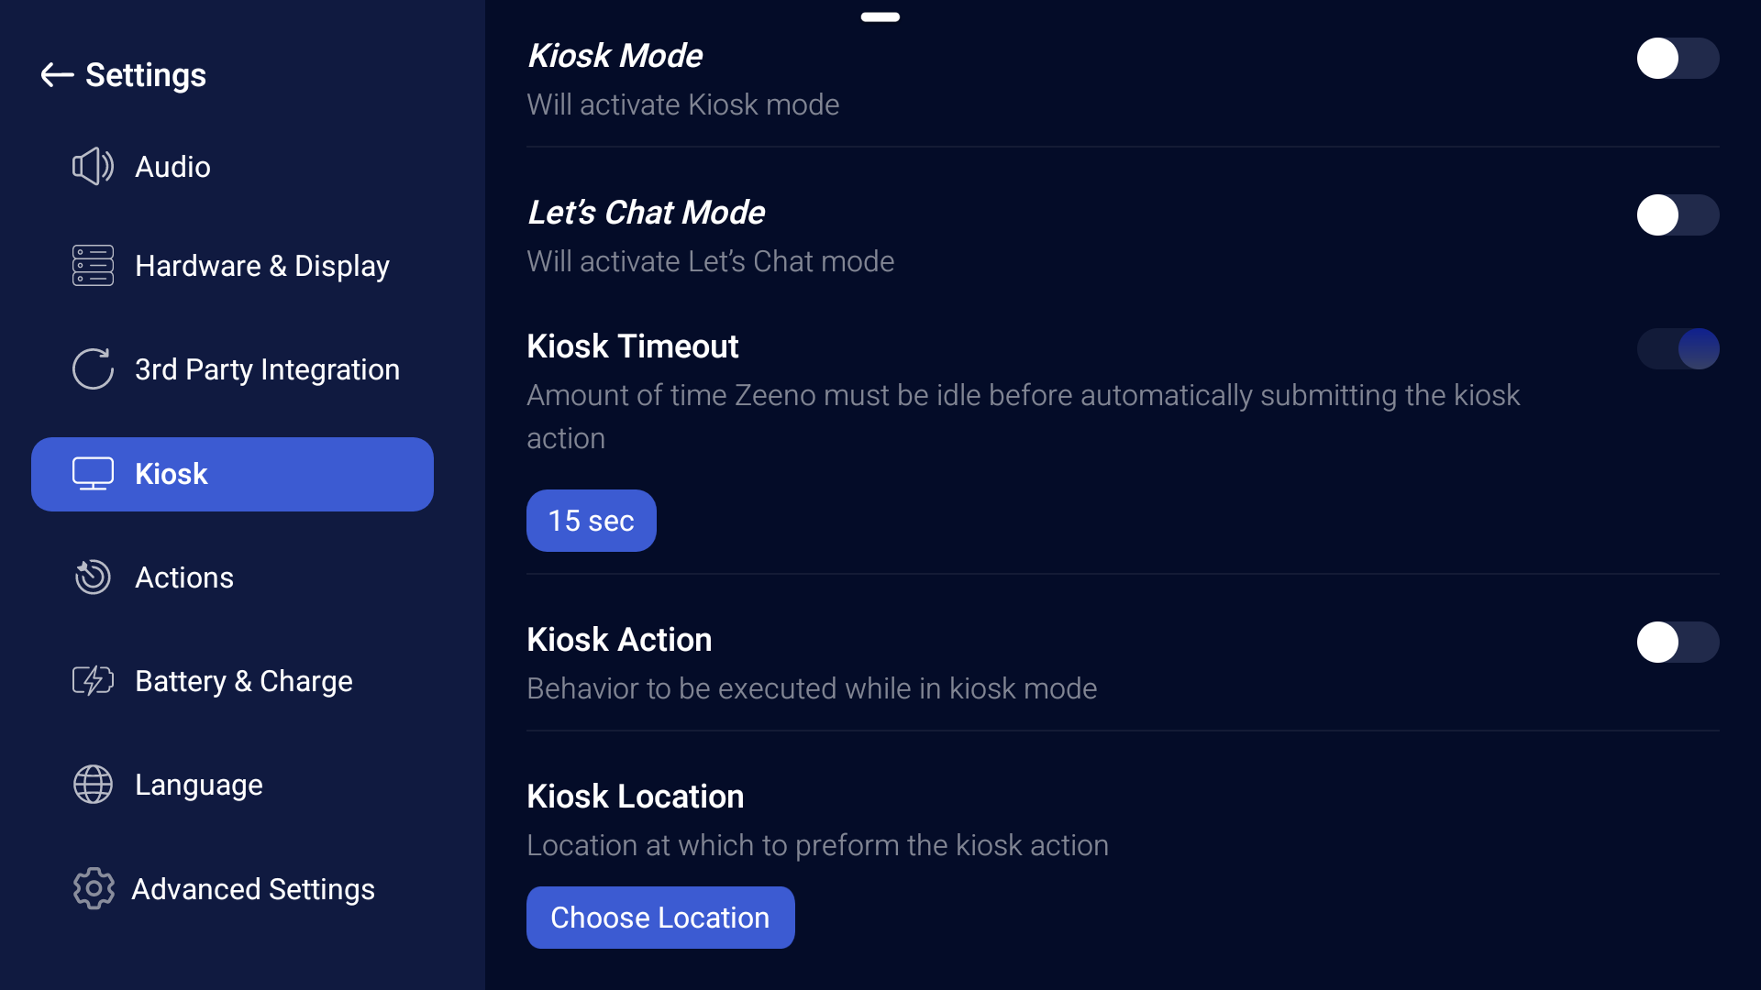Viewport: 1761px width, 990px height.
Task: Click the Audio speaker icon
Action: click(93, 167)
